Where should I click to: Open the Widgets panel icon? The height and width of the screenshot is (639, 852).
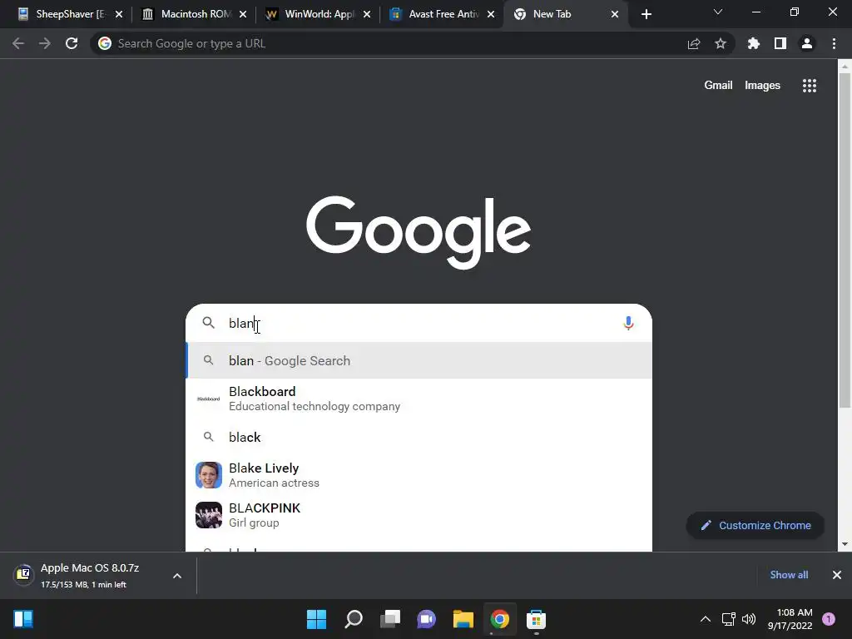pos(23,619)
